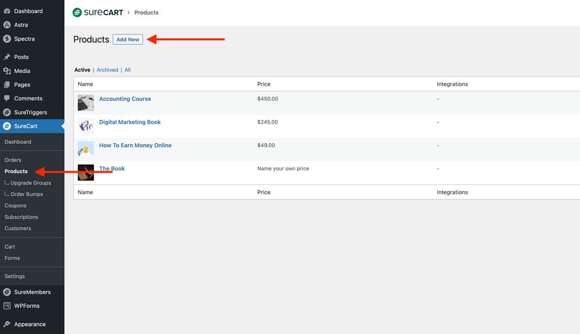Click the SureTriggers sidebar icon

click(x=7, y=112)
